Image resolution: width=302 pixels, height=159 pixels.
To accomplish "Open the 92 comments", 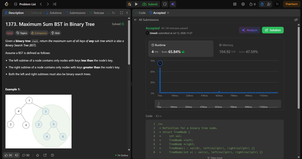I will [26, 155].
